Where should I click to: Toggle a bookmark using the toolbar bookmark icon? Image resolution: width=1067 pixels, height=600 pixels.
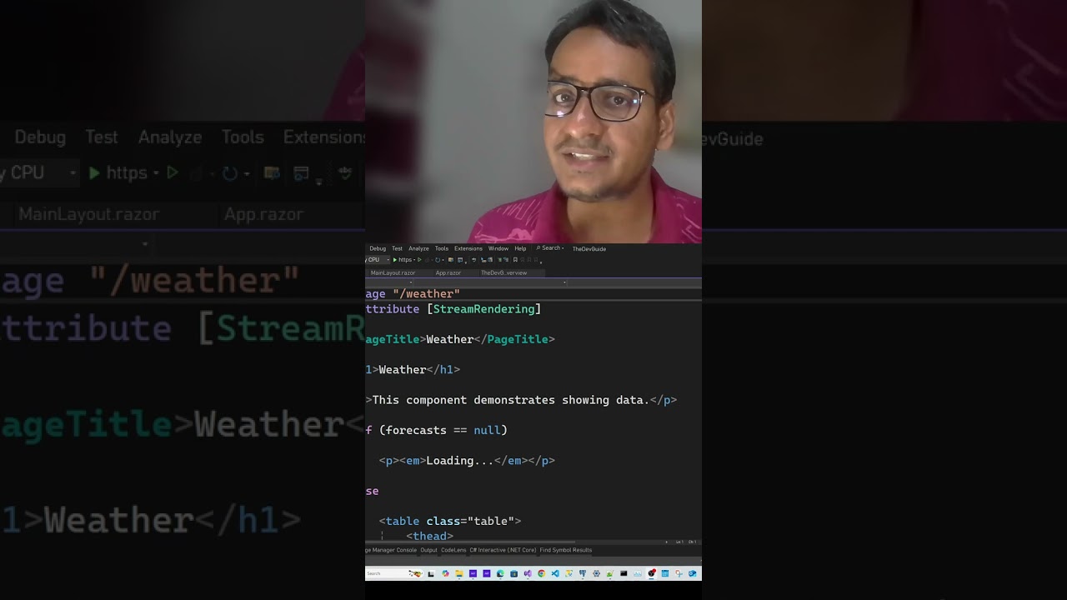(515, 260)
